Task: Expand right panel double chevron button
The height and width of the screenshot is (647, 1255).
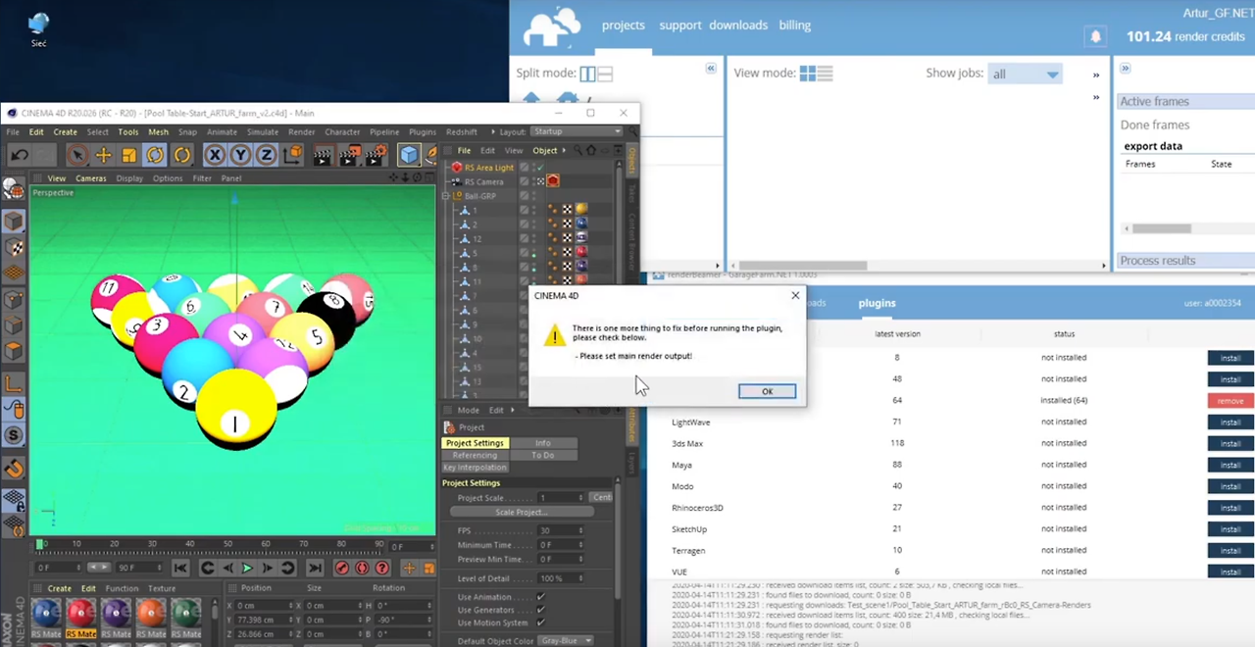Action: 1125,69
